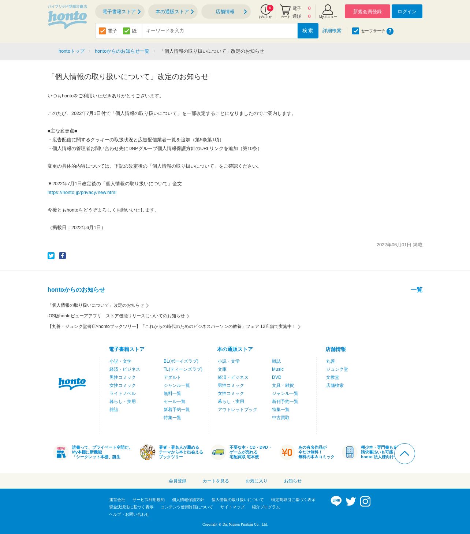Go to hontoトップ breadcrumb

71,51
